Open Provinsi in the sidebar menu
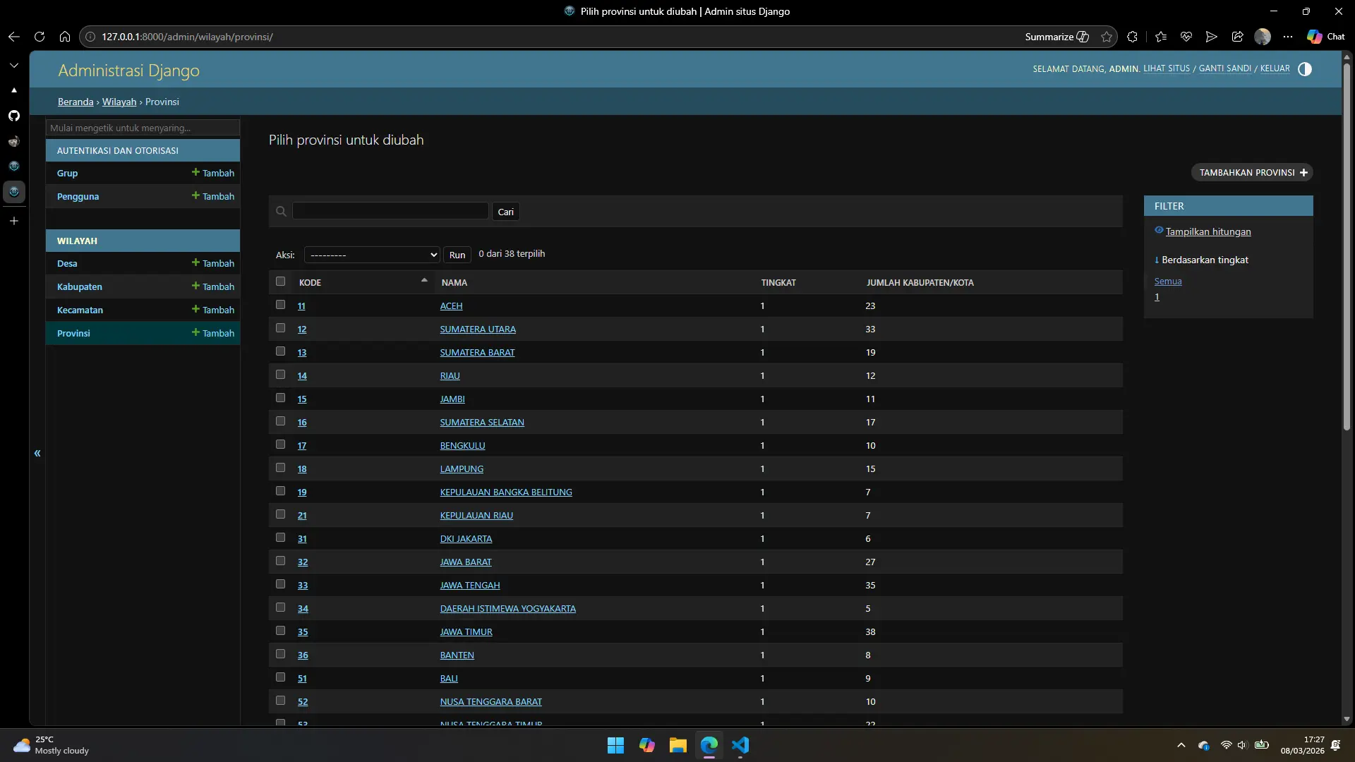 point(73,333)
